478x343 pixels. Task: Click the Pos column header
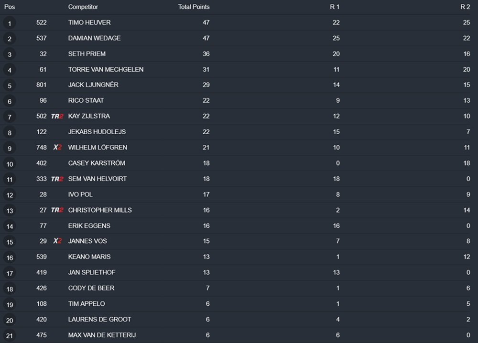[10, 7]
